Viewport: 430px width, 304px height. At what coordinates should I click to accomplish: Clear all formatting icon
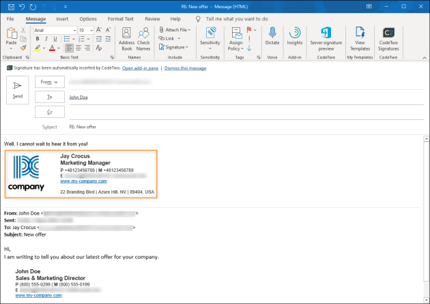[99, 48]
